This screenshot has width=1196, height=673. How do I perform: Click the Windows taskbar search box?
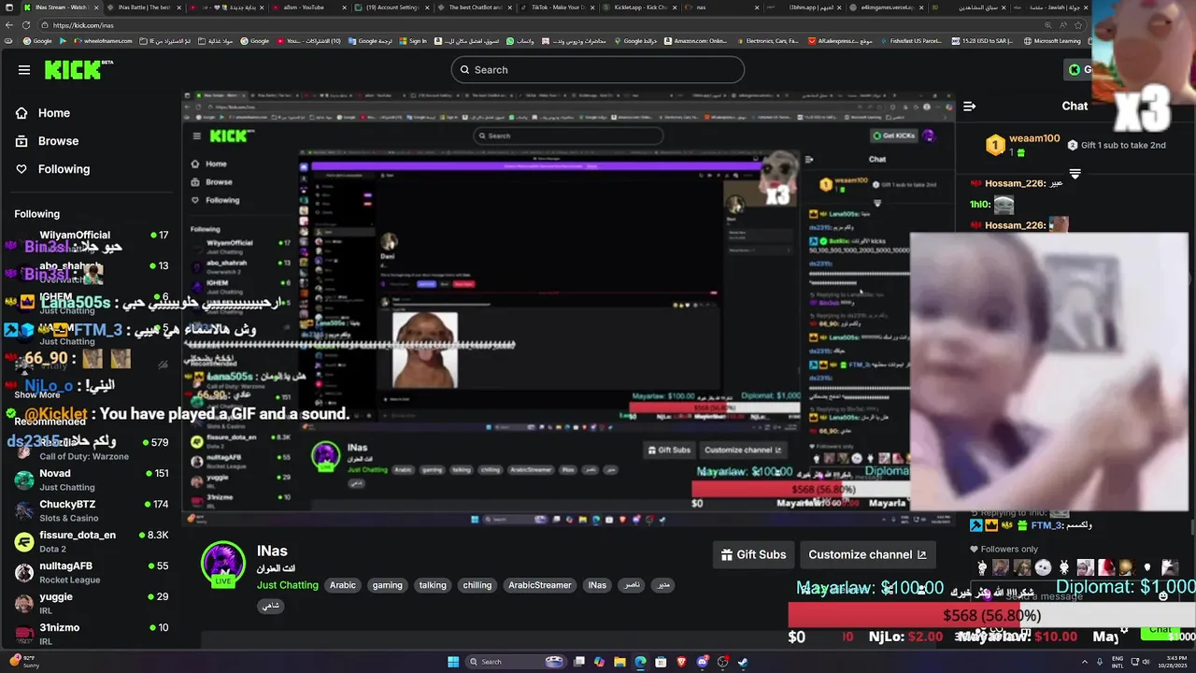[x=516, y=662]
